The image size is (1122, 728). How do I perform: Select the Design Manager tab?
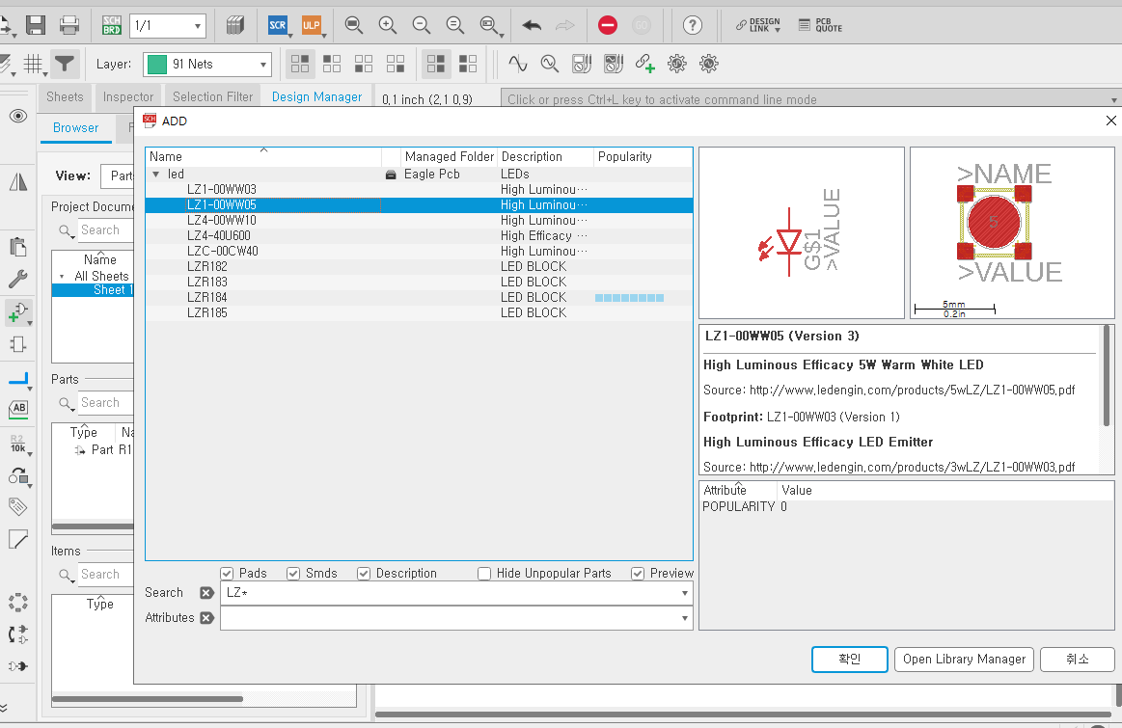tap(317, 96)
